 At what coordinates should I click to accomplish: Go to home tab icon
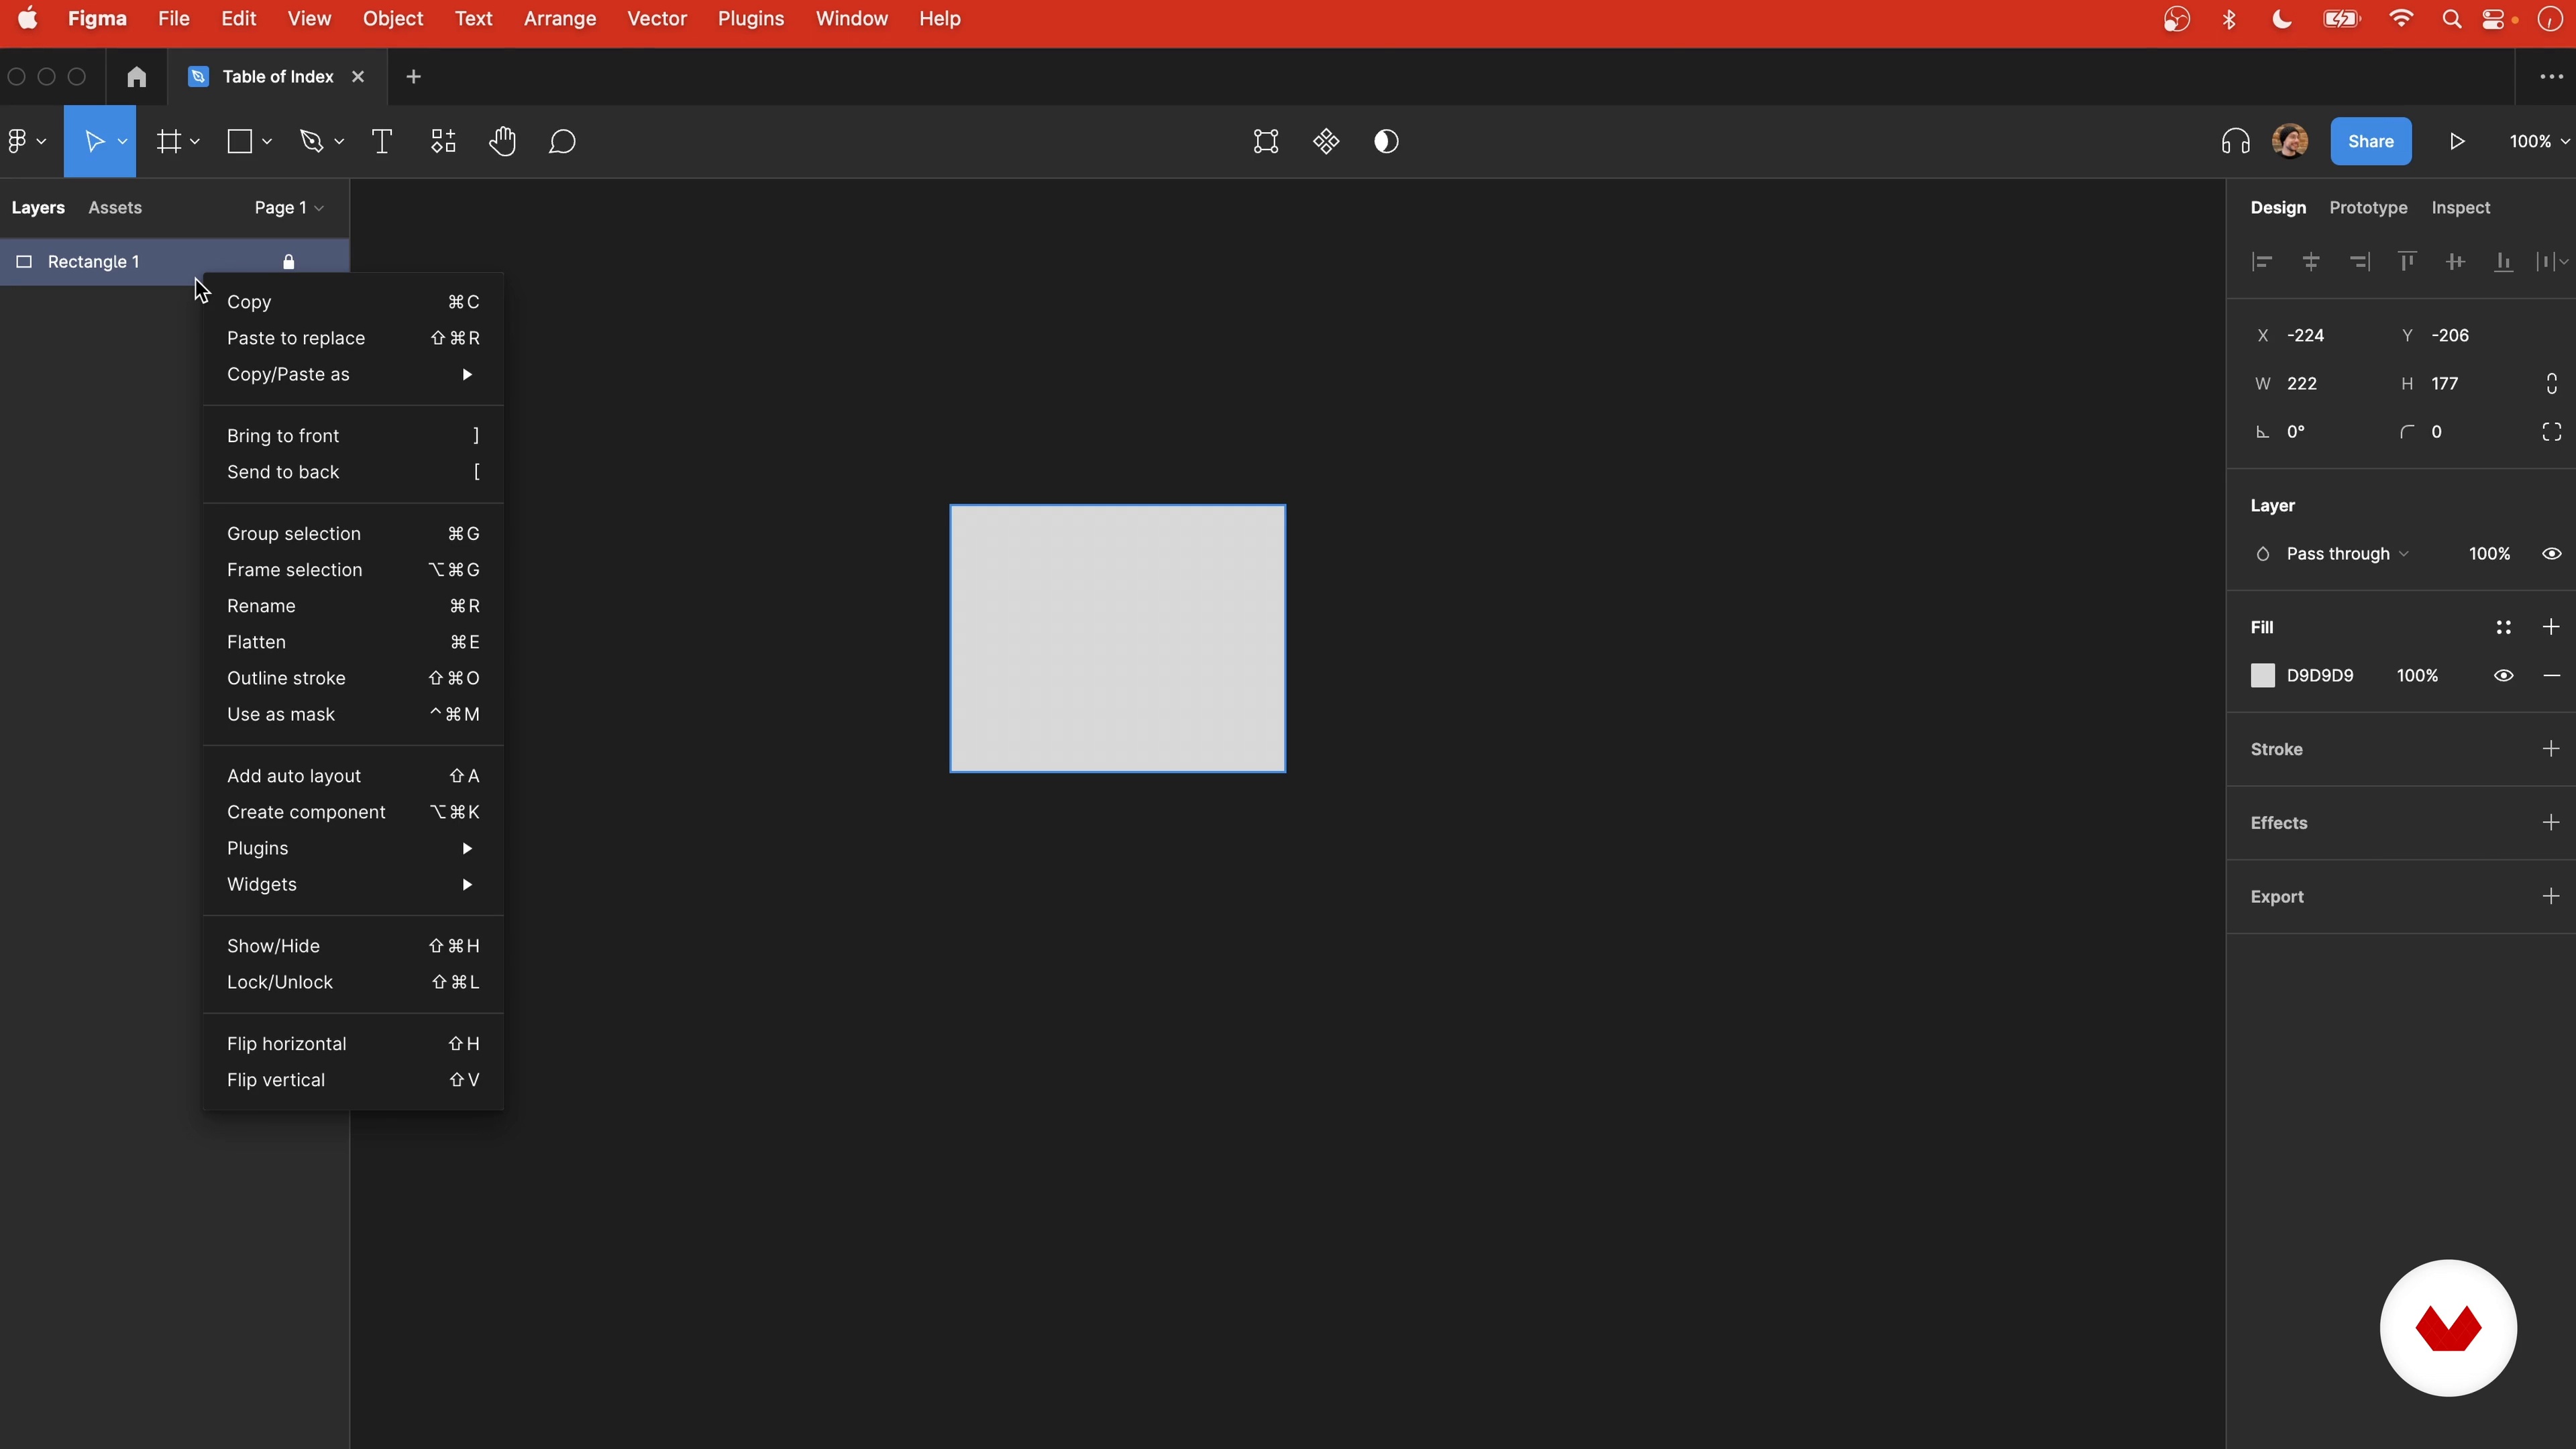(x=137, y=76)
